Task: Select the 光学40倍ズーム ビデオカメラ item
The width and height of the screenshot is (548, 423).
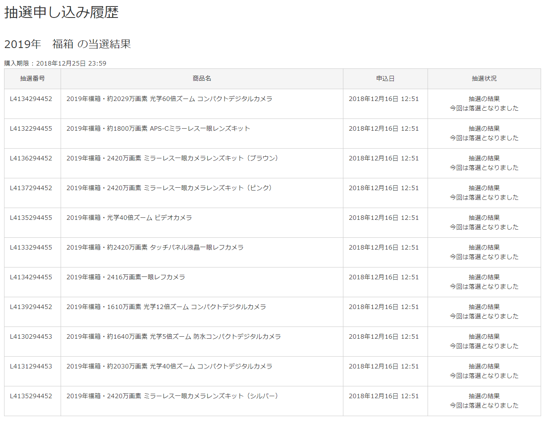Action: pos(129,218)
